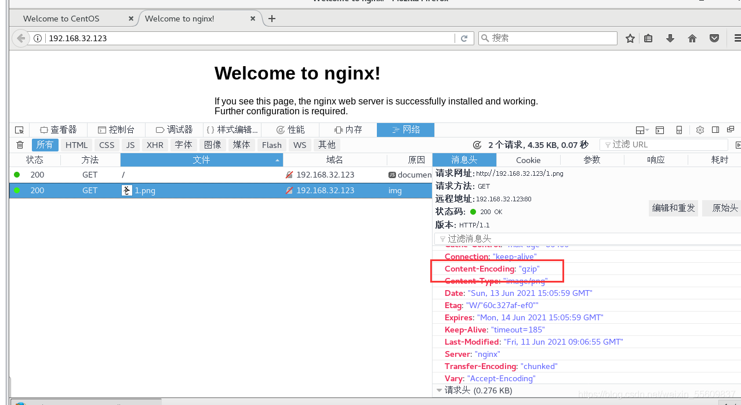Filter requests by HTML
741x405 pixels.
pyautogui.click(x=77, y=145)
